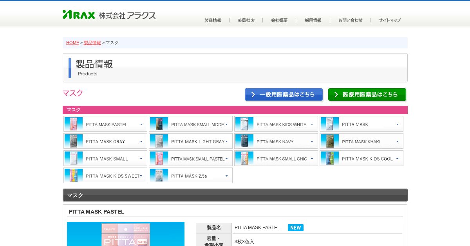Select PITTA MASK KIDS SWEET text link

(112, 176)
